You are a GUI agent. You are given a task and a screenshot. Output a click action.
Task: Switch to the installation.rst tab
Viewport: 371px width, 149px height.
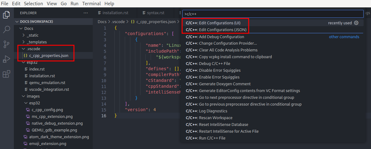[115, 13]
